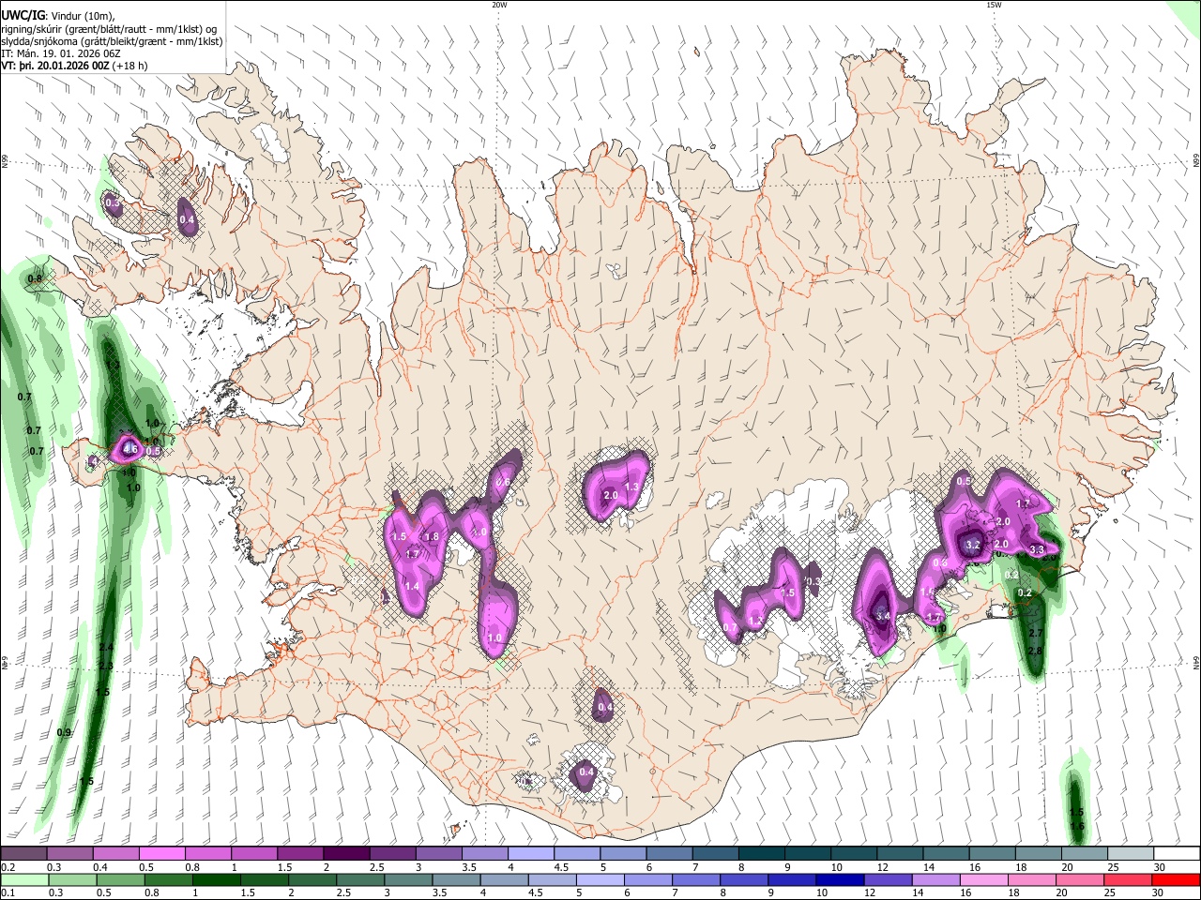Click the violet 14–16 rain legend swatch
Viewport: 1201px width, 900px height.
937,879
